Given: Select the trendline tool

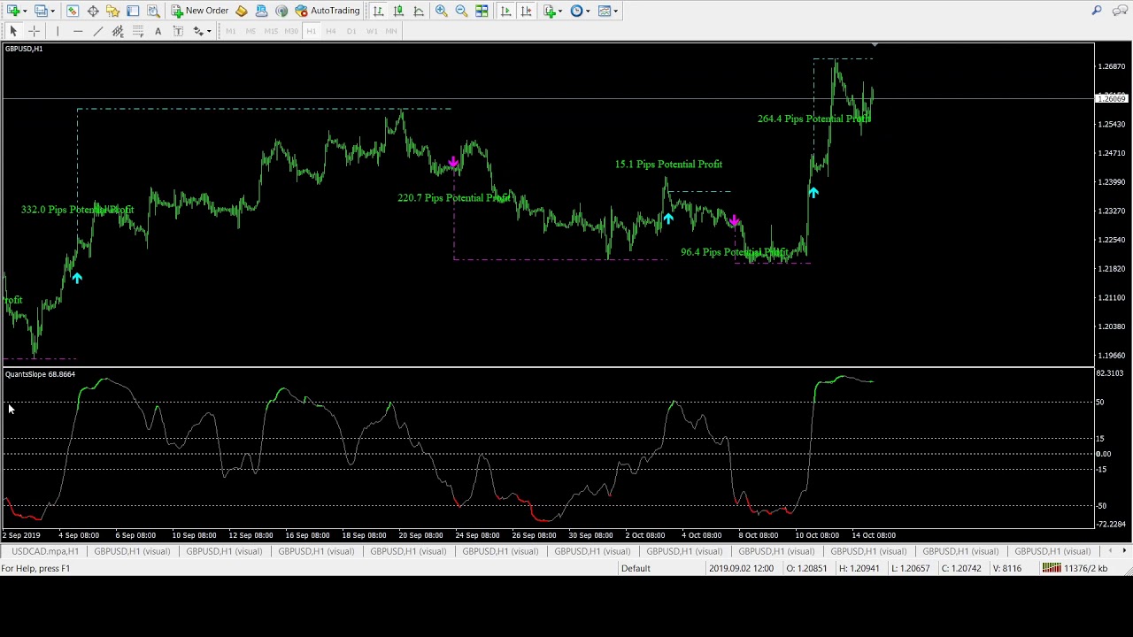Looking at the screenshot, I should tap(97, 31).
